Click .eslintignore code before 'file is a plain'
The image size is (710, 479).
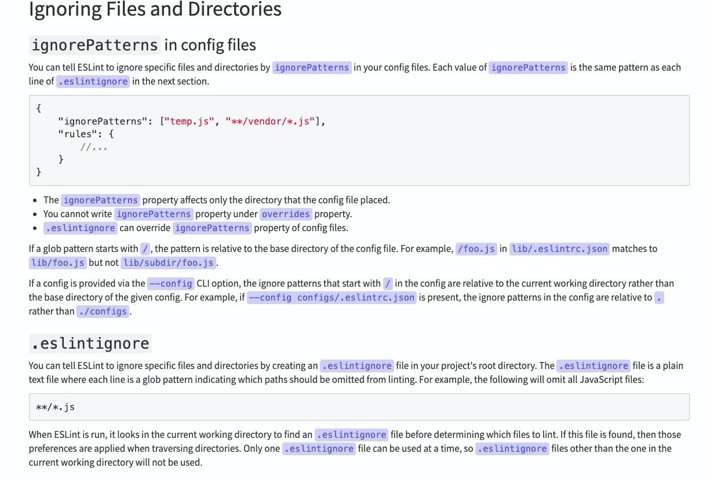click(594, 365)
